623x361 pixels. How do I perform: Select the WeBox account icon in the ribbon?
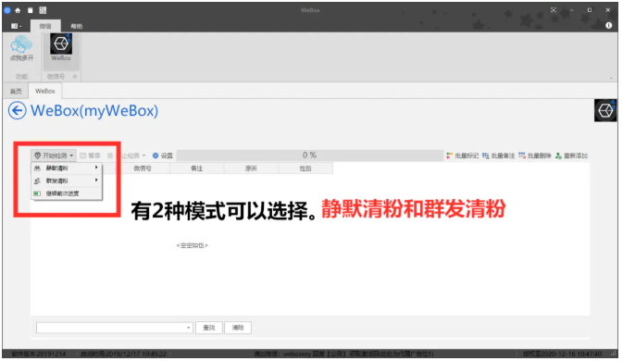click(61, 47)
